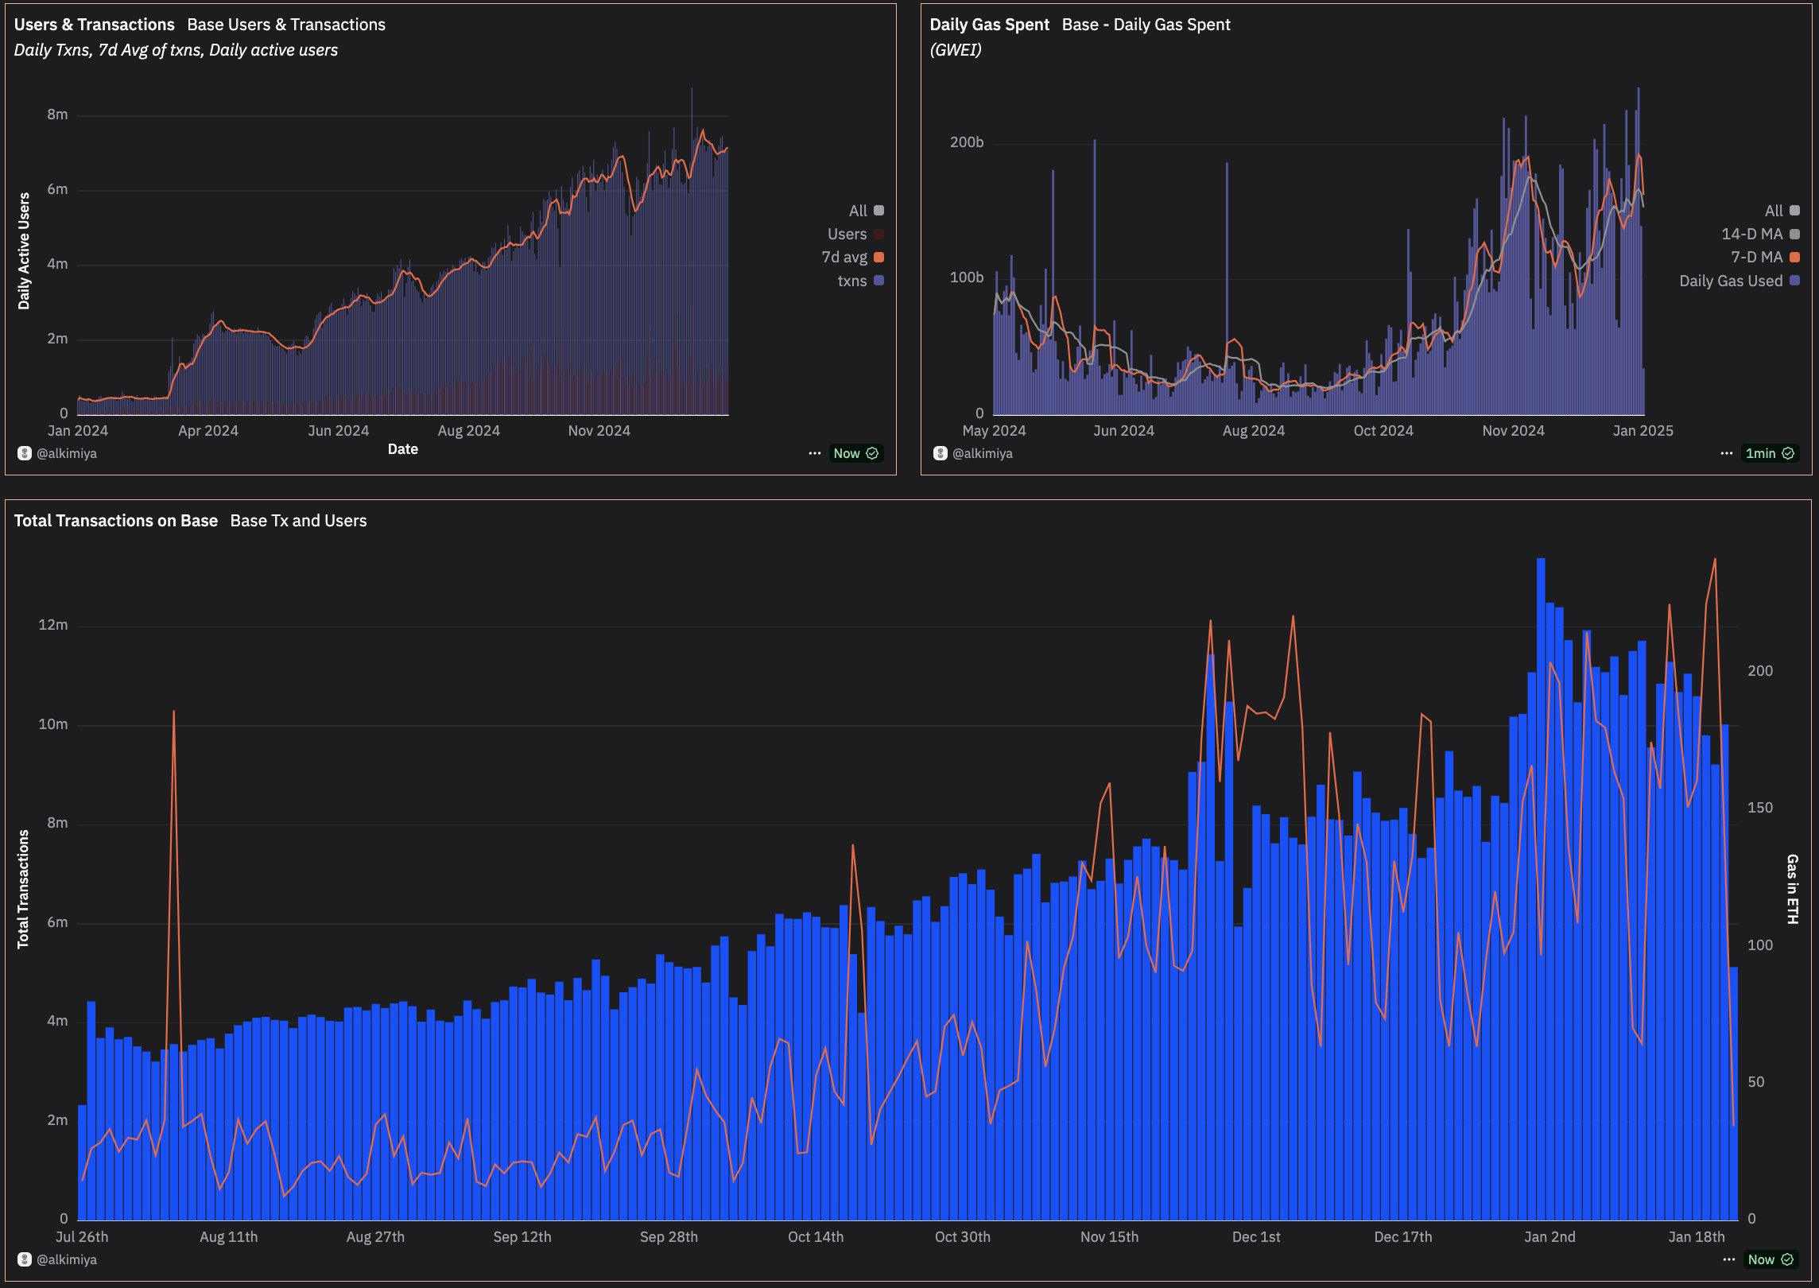Click the checkmark on the 1min refresh badge
Image resolution: width=1819 pixels, height=1288 pixels.
1788,453
